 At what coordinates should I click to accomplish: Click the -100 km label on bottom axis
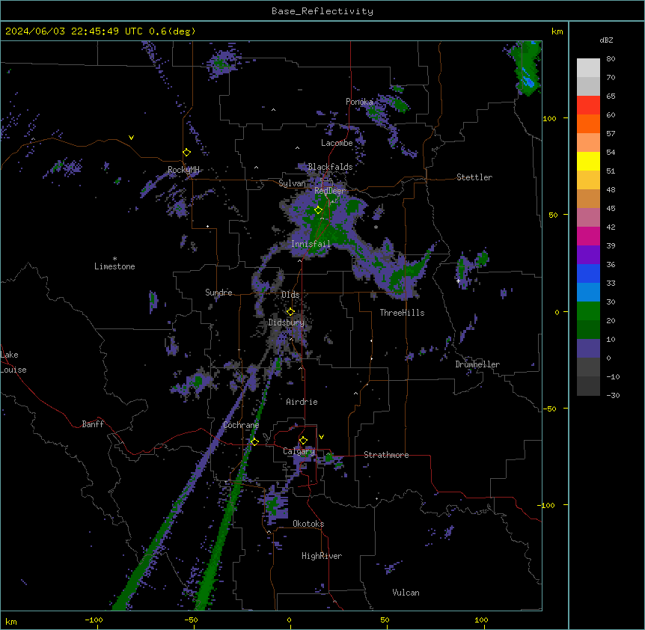click(94, 620)
